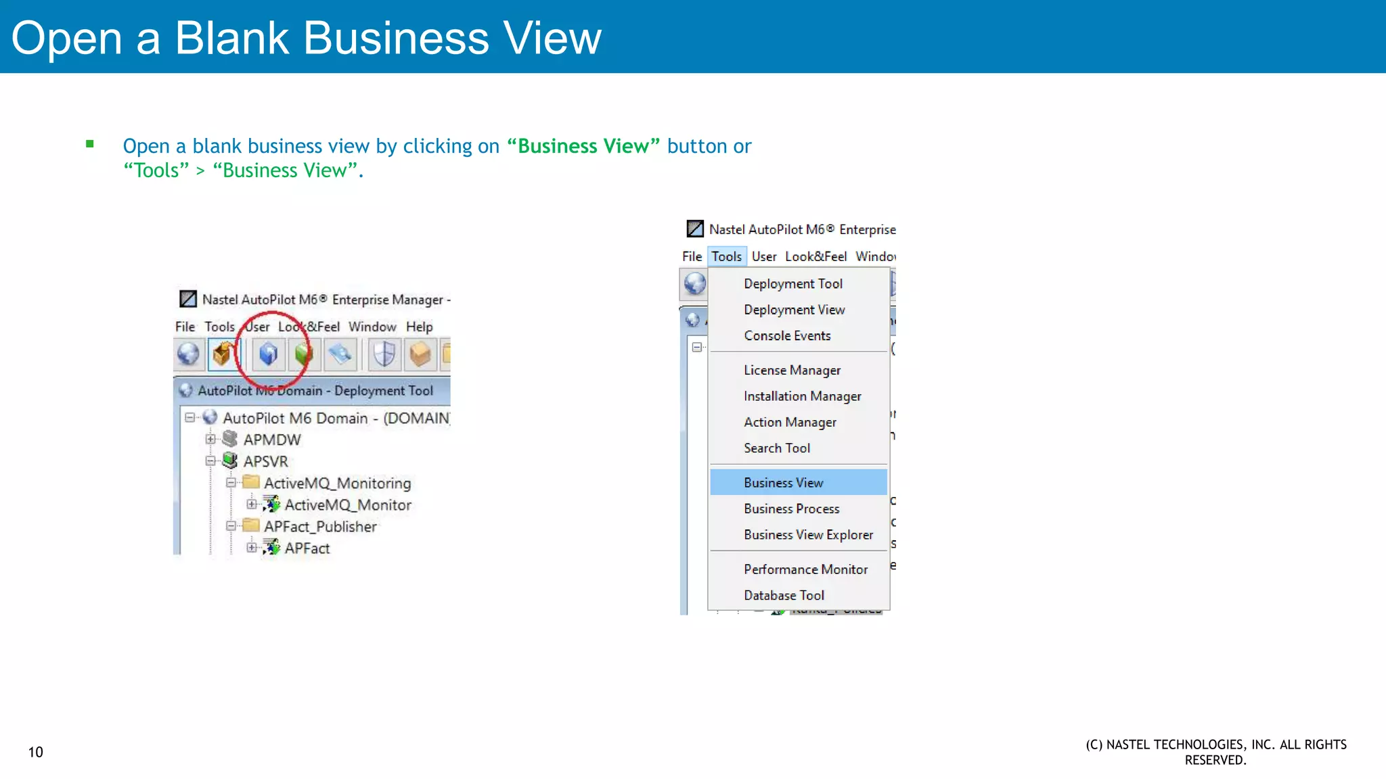Choose Performance Monitor from Tools menu
Viewport: 1386px width, 779px height.
(799, 569)
